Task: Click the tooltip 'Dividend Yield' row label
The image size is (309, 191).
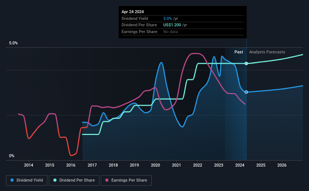Action: click(x=135, y=18)
